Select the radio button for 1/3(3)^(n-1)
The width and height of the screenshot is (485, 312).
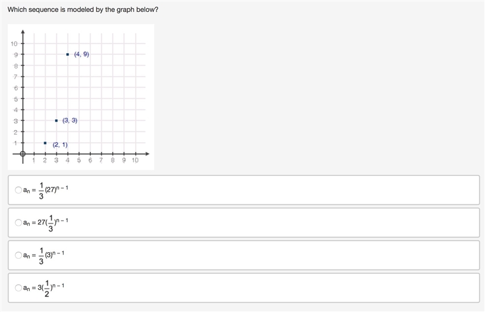point(18,255)
